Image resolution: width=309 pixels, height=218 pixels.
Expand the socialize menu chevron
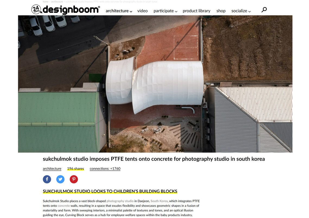pyautogui.click(x=249, y=11)
